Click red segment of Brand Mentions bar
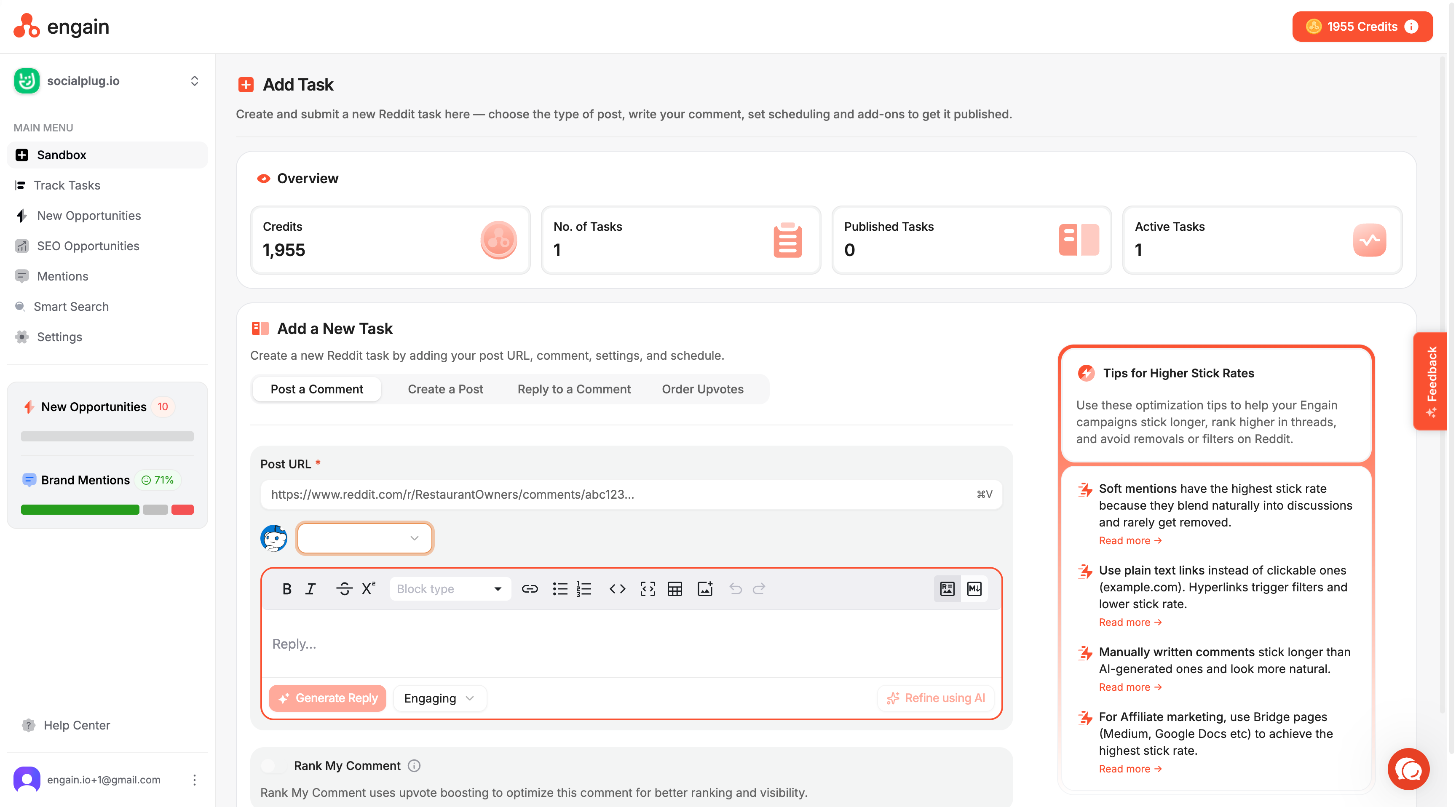 pos(182,510)
